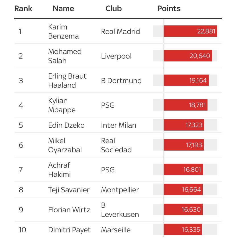
Task: Click Erling Braut Haaland's name
Action: click(x=67, y=81)
